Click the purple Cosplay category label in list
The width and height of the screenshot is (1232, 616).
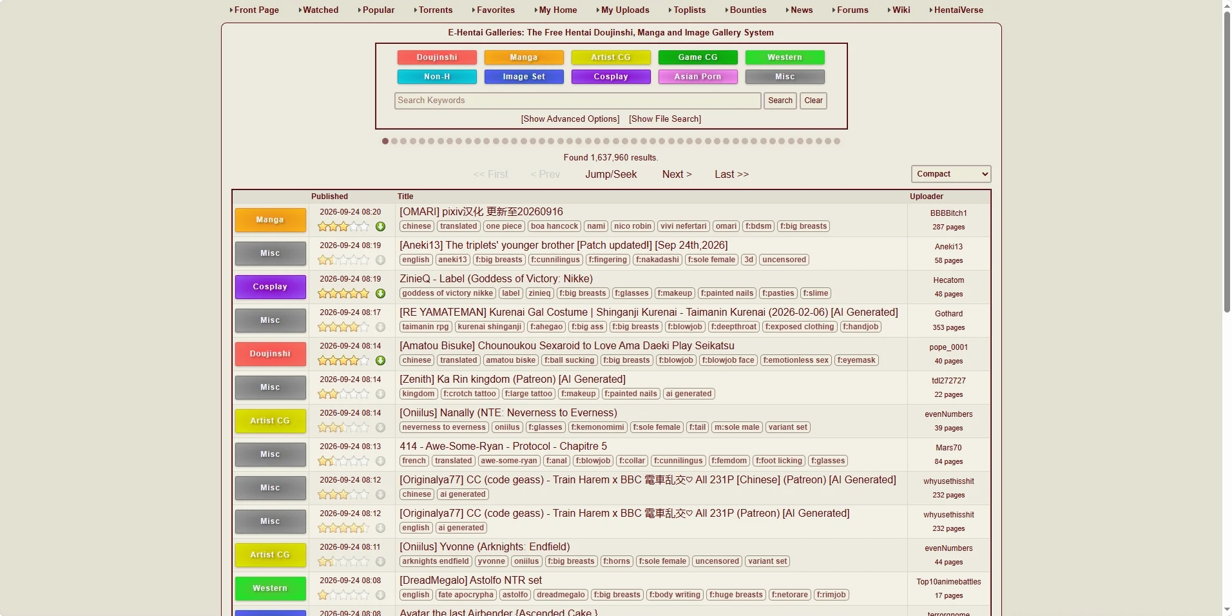271,287
